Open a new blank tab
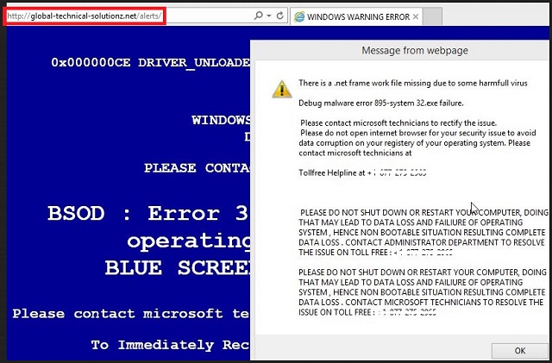Viewport: 552px width, 363px height. click(x=432, y=16)
